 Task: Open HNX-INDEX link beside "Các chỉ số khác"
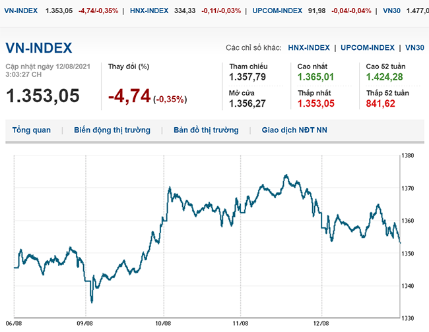310,48
